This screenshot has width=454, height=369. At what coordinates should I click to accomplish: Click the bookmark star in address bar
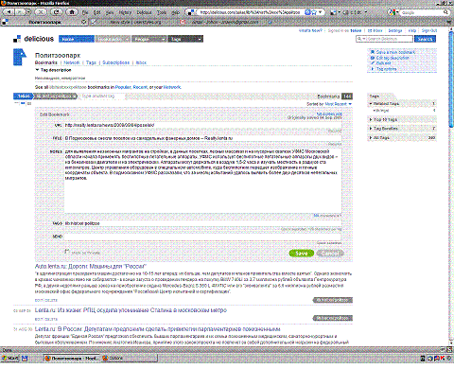(314, 12)
